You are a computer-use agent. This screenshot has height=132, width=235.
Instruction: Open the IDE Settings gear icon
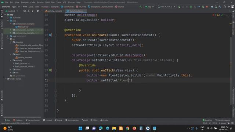[x=229, y=7]
